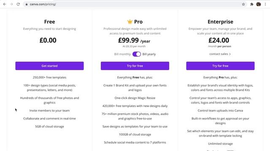This screenshot has height=151, width=270.
Task: Click the Pro crown icon
Action: pos(130,21)
